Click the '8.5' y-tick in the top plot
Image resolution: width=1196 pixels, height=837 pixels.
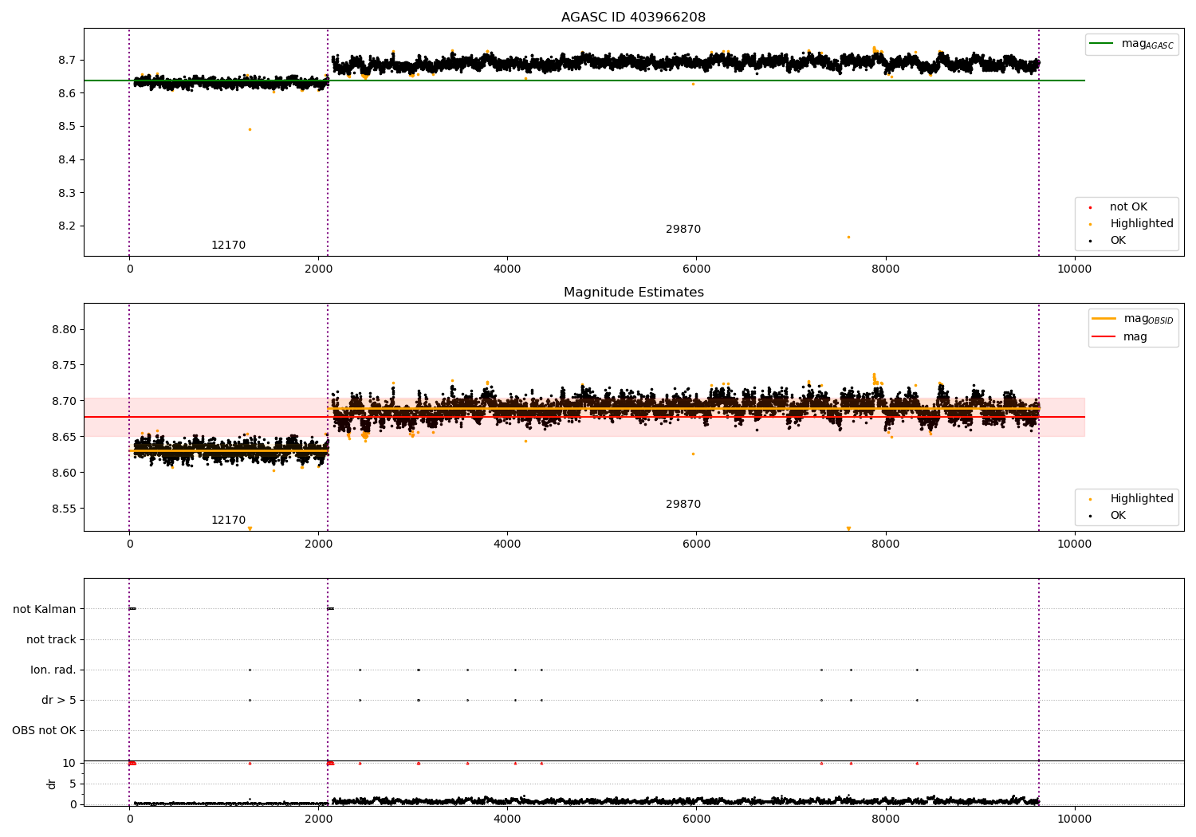(67, 127)
